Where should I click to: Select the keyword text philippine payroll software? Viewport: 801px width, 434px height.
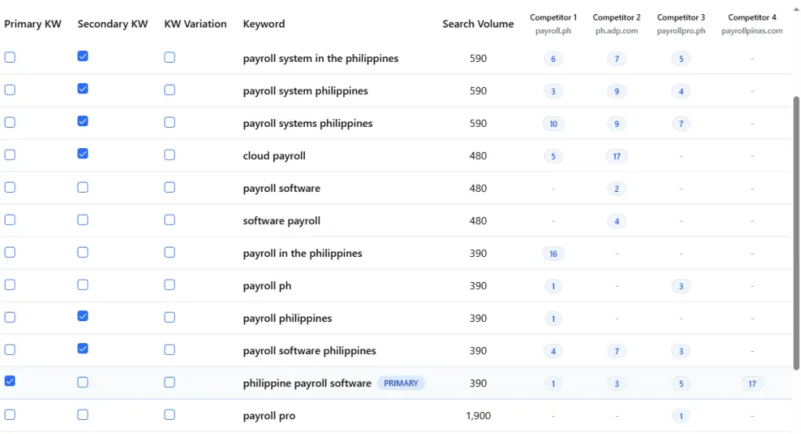pos(307,383)
